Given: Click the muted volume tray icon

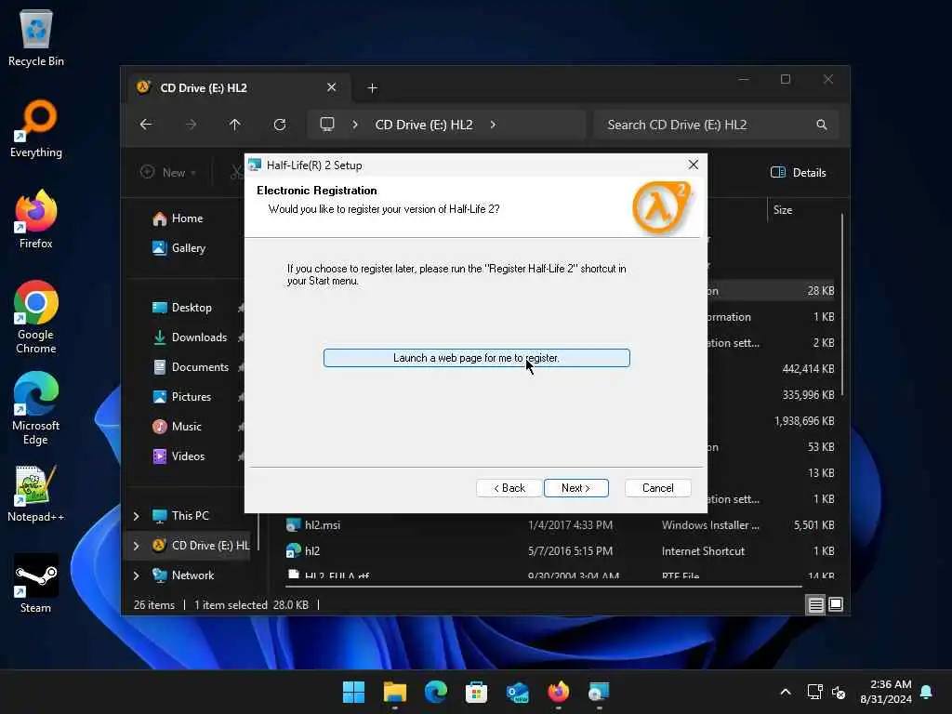Looking at the screenshot, I should (x=840, y=692).
